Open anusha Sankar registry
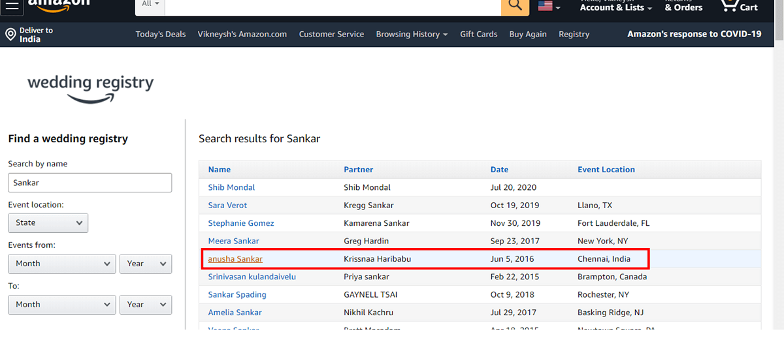This screenshot has width=784, height=338. [x=235, y=259]
